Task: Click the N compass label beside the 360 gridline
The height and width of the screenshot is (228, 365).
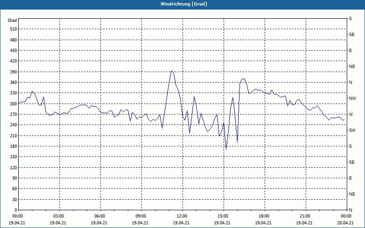Action: click(x=350, y=83)
